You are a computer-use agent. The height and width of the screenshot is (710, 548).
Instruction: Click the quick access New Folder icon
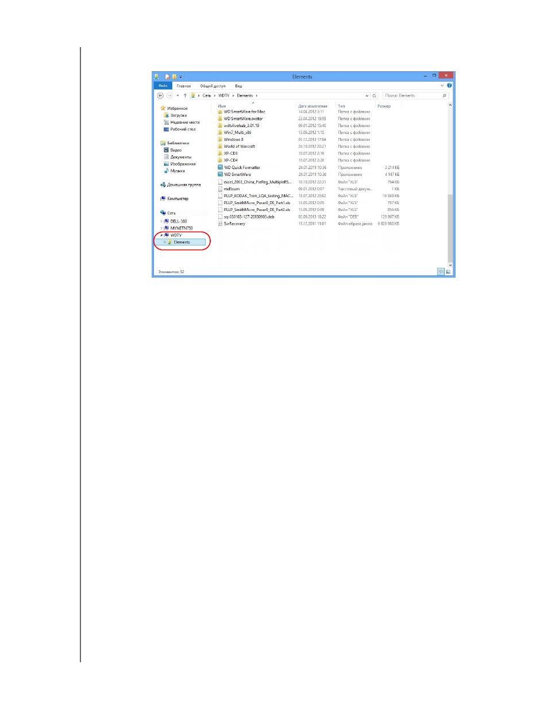pos(174,76)
